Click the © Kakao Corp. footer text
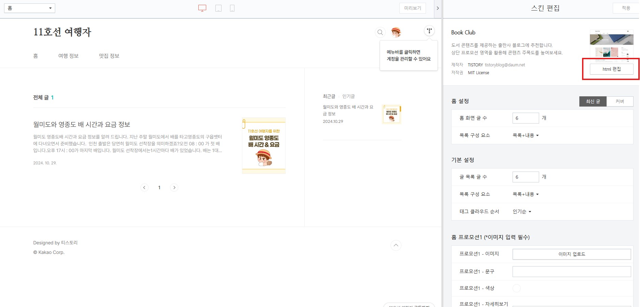 tap(49, 252)
